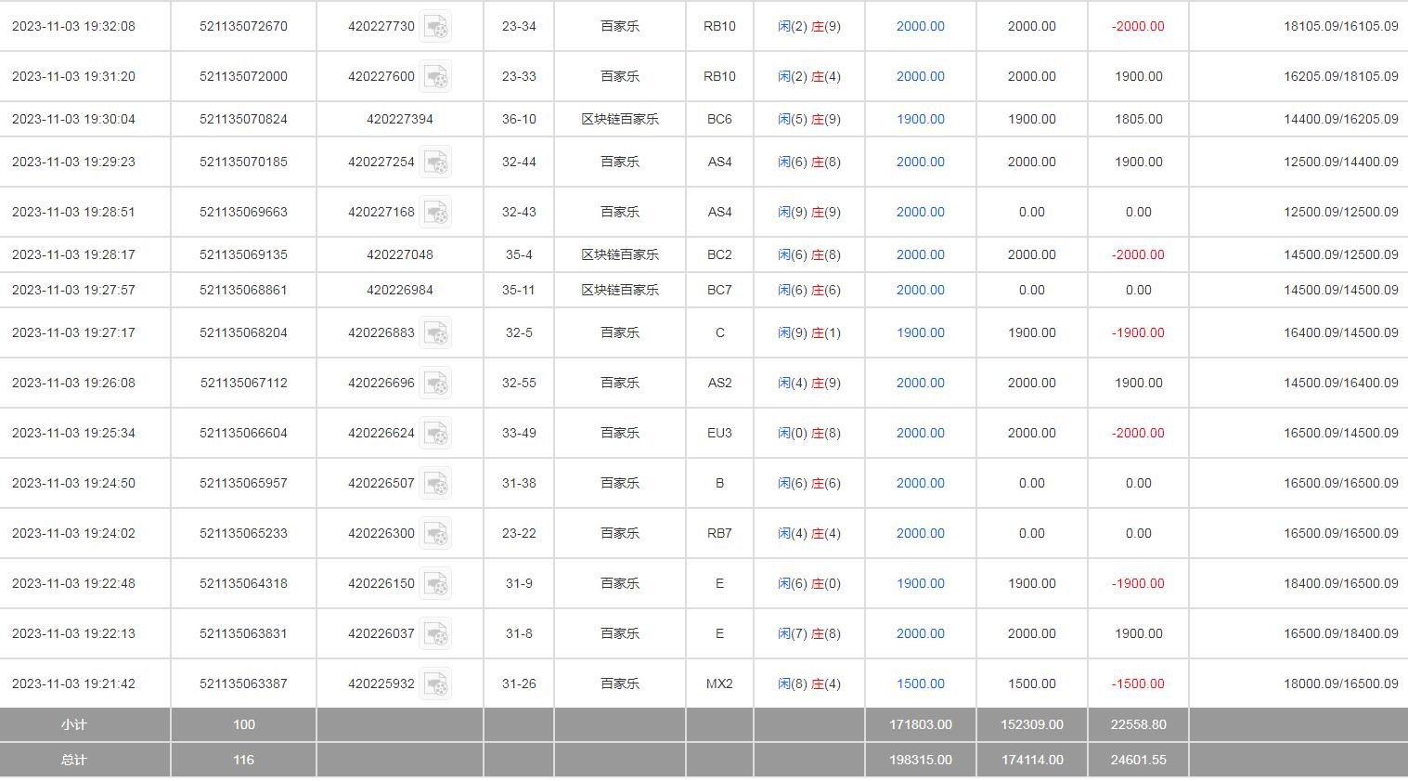Click blue 2000.00 amount in 19:32:08 row
The width and height of the screenshot is (1408, 781).
tap(920, 26)
